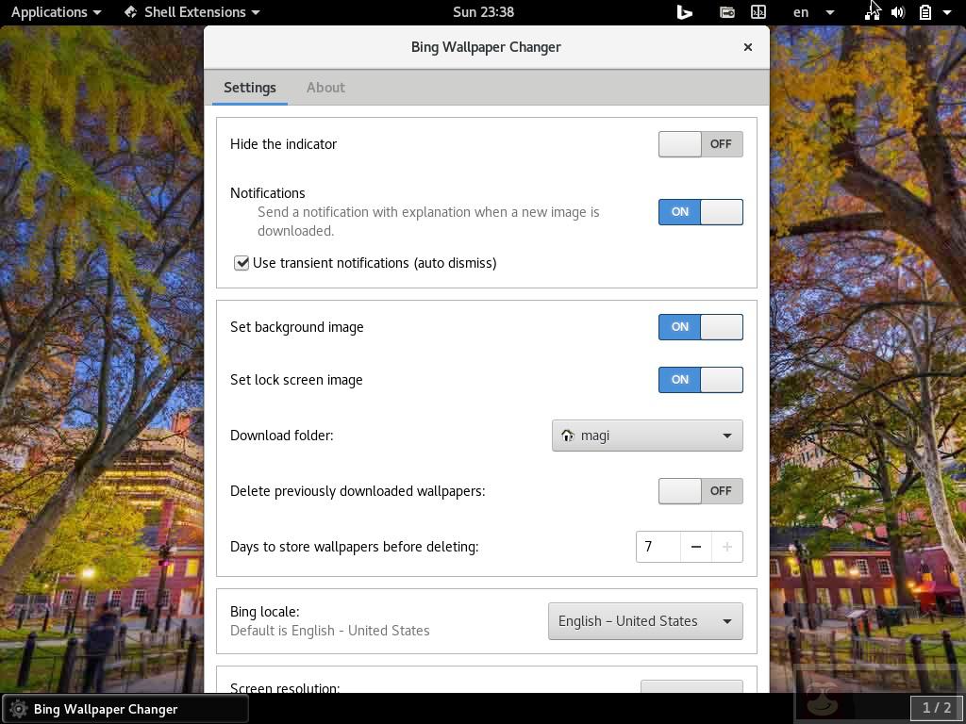Image resolution: width=966 pixels, height=724 pixels.
Task: Expand the system menu arrow at top right
Action: click(948, 12)
